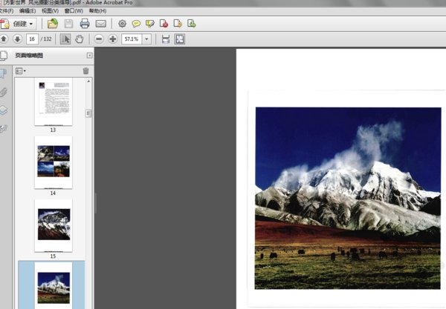
Task: Open thumbnails panel options dropdown
Action: (21, 71)
